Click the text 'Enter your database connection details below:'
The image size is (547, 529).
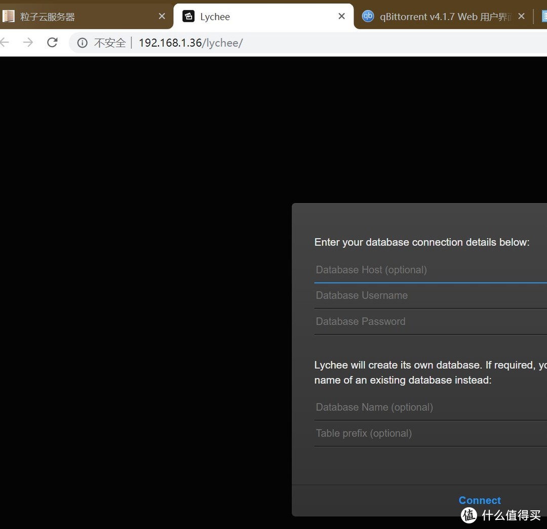pos(422,242)
